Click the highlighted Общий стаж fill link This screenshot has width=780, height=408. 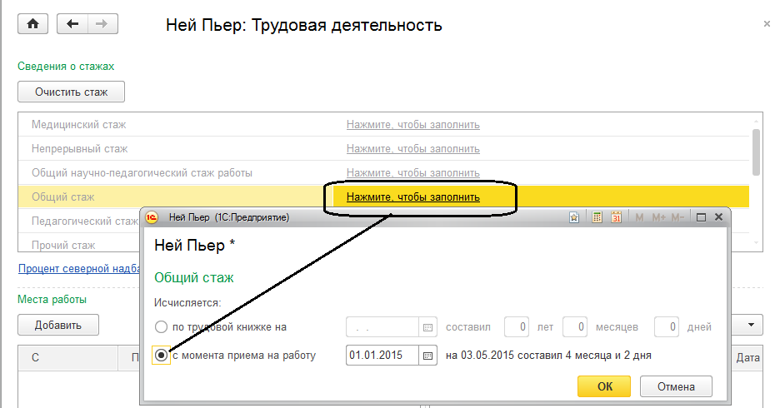click(412, 197)
